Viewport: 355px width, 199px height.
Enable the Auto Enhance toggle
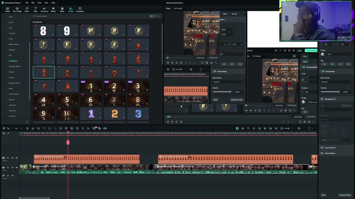(322, 148)
